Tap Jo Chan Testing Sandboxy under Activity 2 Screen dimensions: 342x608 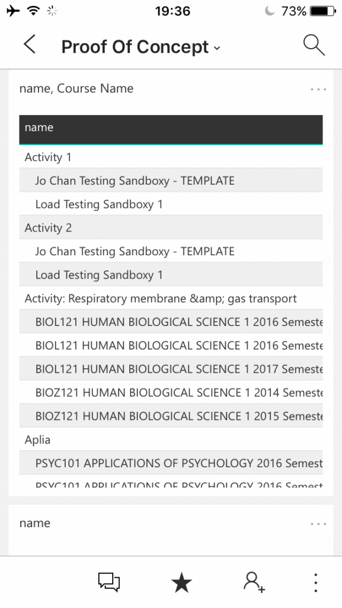pyautogui.click(x=171, y=251)
